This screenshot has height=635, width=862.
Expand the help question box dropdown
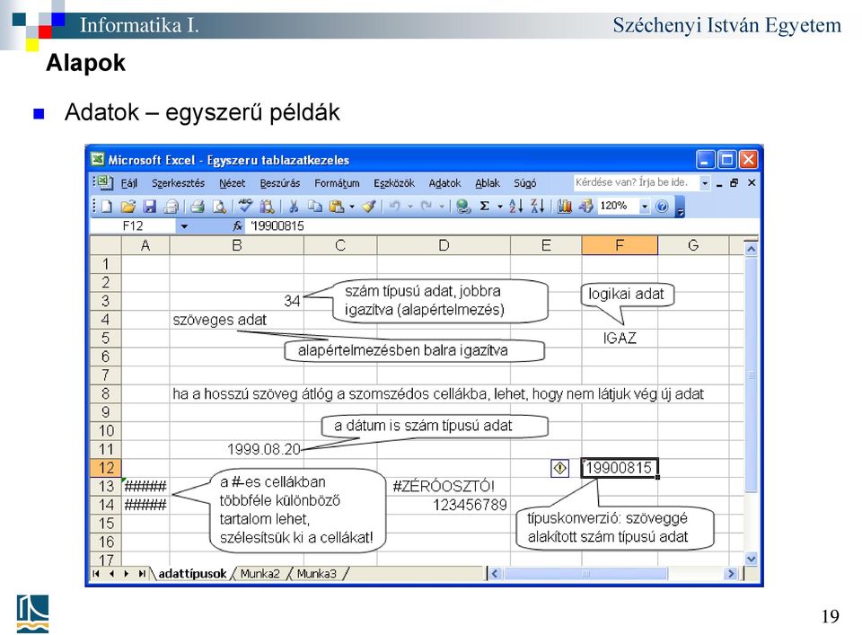click(x=705, y=183)
